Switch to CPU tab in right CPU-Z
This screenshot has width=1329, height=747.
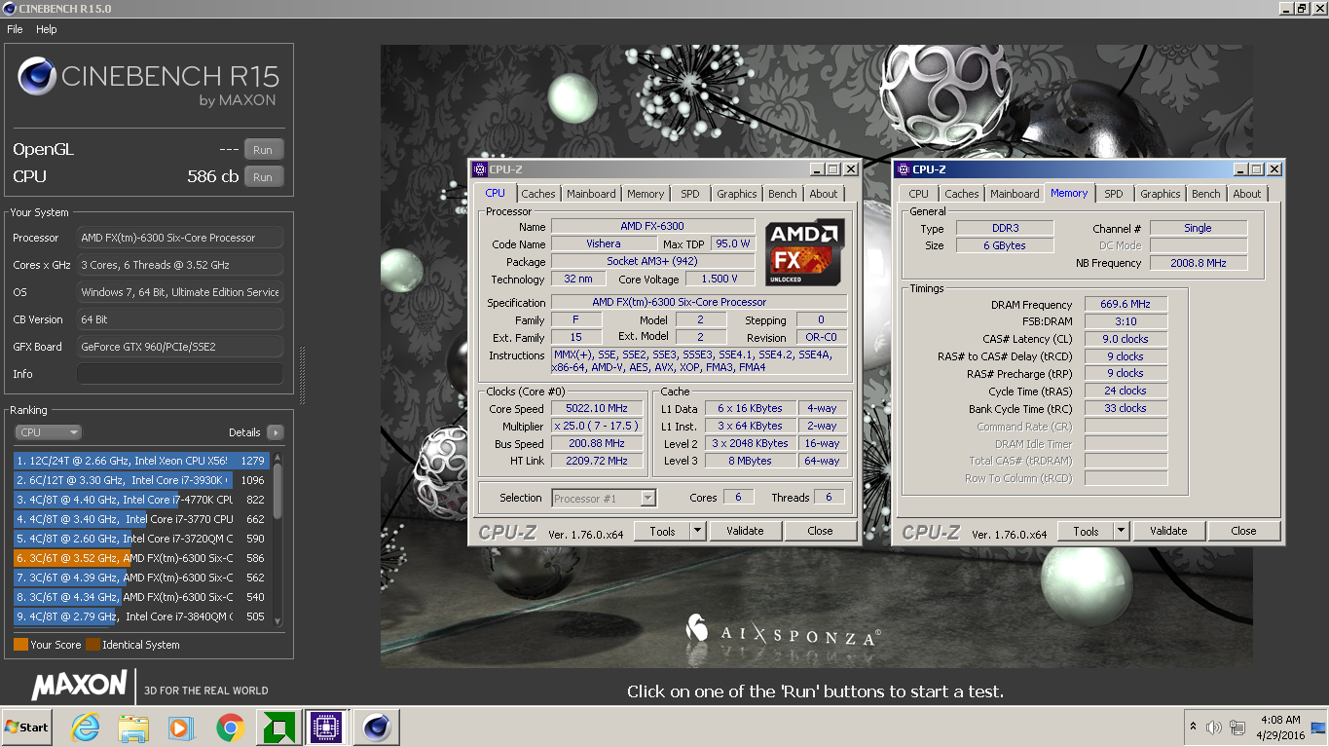919,194
